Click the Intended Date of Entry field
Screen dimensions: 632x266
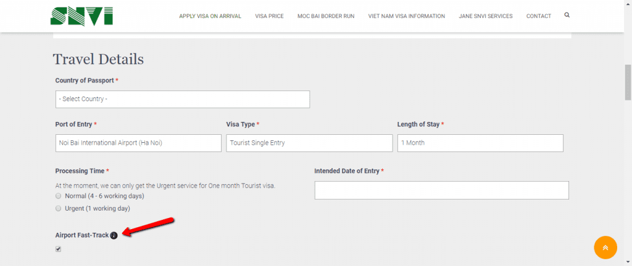click(x=442, y=190)
